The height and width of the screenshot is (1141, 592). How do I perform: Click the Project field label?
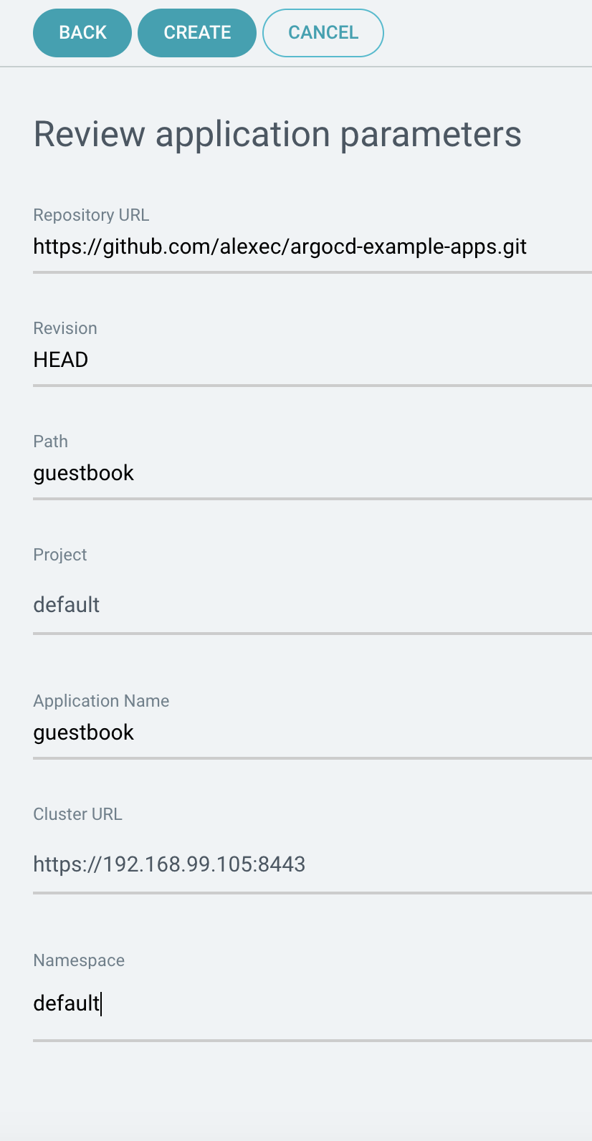59,554
